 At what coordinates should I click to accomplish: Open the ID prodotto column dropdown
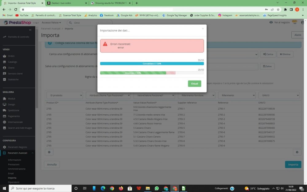[64, 96]
